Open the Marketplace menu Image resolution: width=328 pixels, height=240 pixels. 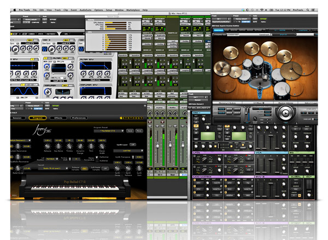click(133, 10)
